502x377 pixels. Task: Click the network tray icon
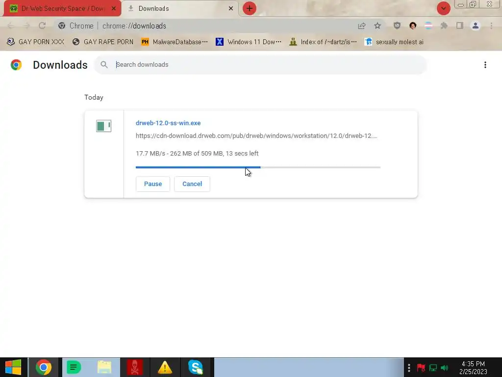[433, 368]
